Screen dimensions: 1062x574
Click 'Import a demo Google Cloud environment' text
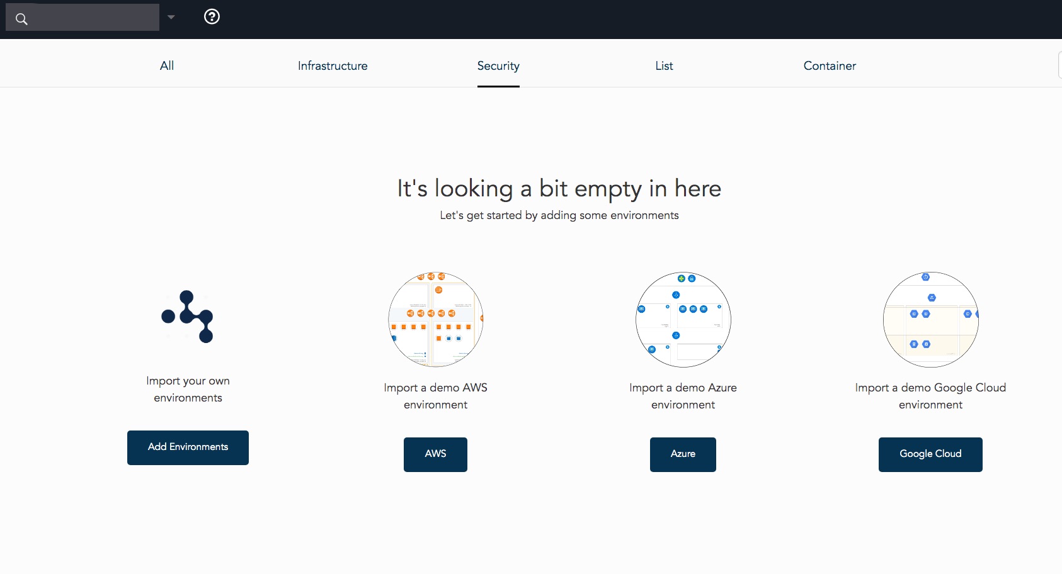930,396
